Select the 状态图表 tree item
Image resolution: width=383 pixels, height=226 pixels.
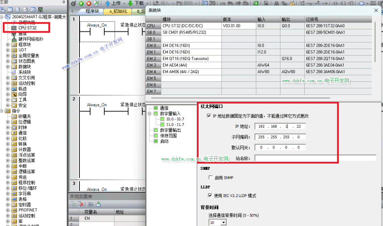point(27,61)
